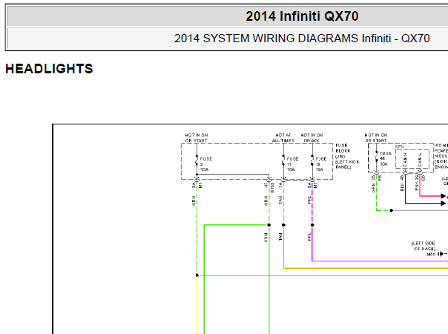The image size is (448, 334).
Task: Click the M1 connector label beside 6A
Action: pos(316,185)
